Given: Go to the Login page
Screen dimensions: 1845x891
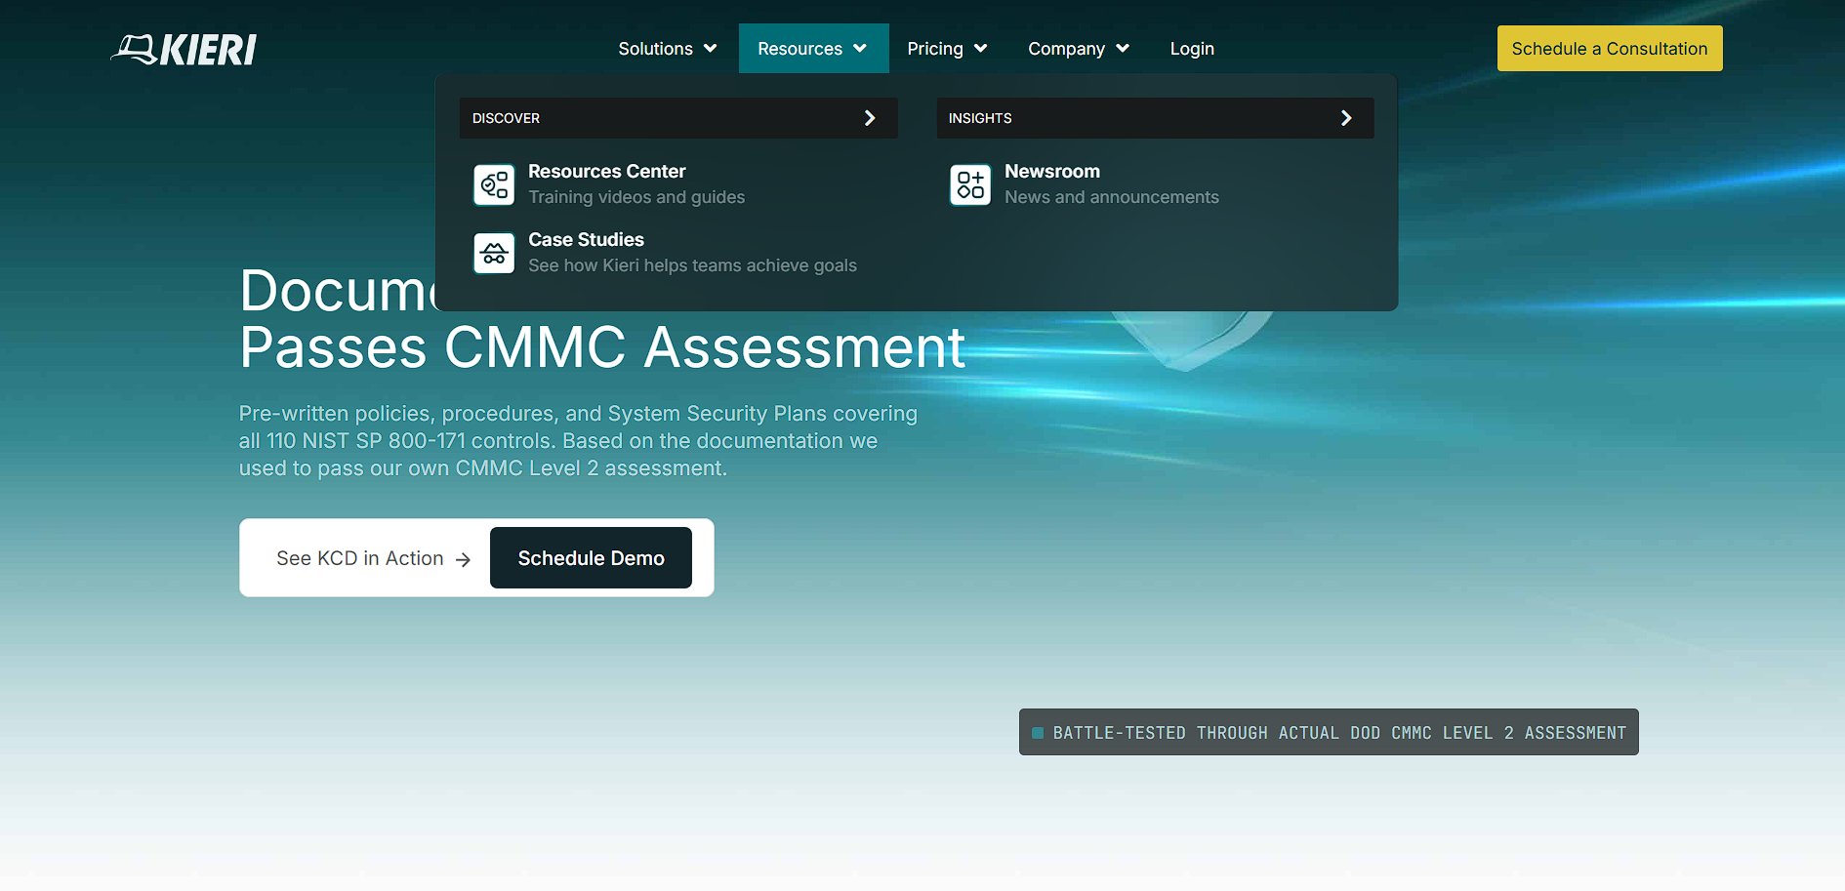Looking at the screenshot, I should (x=1192, y=49).
